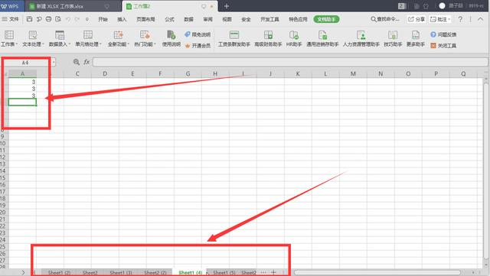Click the help question mark icon

click(x=460, y=19)
